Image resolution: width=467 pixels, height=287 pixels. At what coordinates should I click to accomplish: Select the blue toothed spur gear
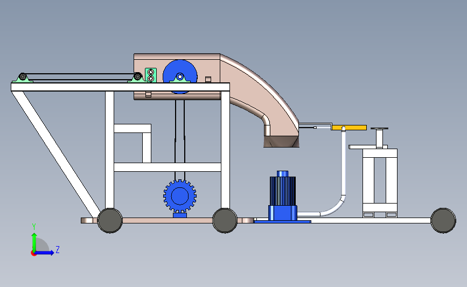pyautogui.click(x=180, y=196)
